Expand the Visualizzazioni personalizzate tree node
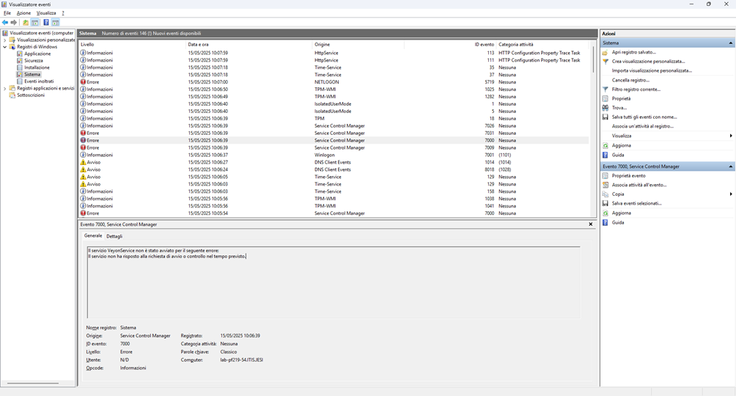Viewport: 736px width, 396px height. (x=4, y=40)
